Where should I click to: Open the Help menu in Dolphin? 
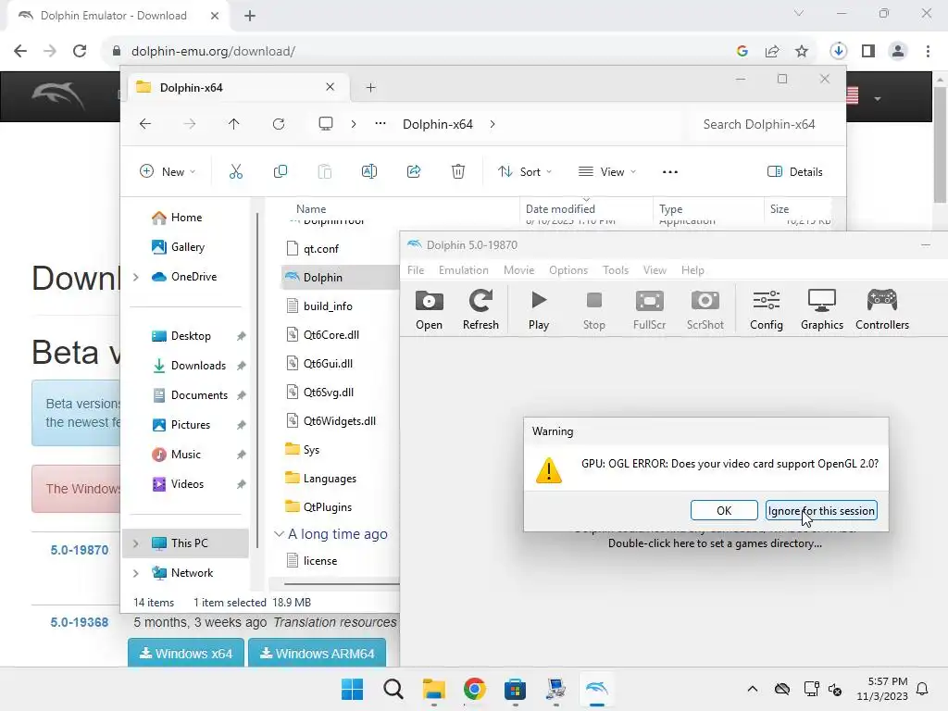point(692,270)
